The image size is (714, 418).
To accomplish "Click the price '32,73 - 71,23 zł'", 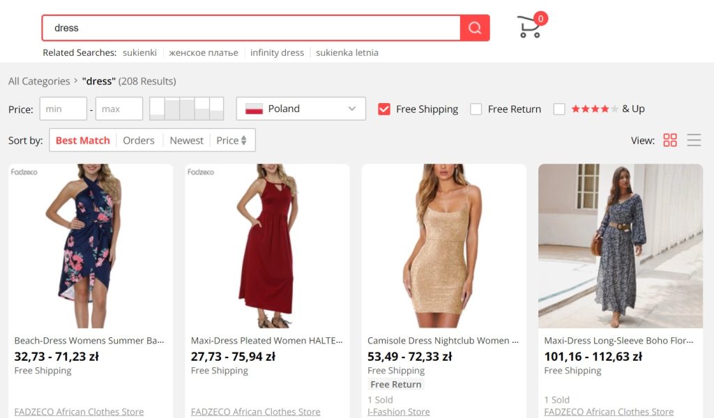I will [56, 357].
